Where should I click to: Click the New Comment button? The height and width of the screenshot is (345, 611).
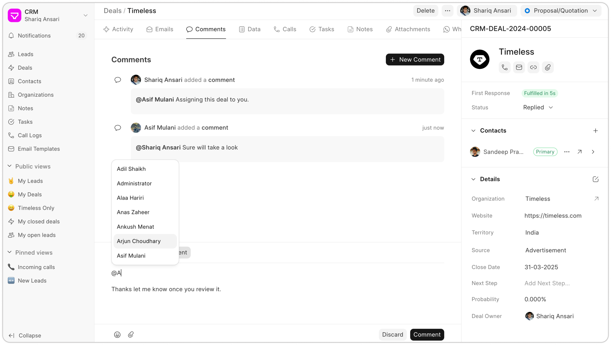[415, 59]
